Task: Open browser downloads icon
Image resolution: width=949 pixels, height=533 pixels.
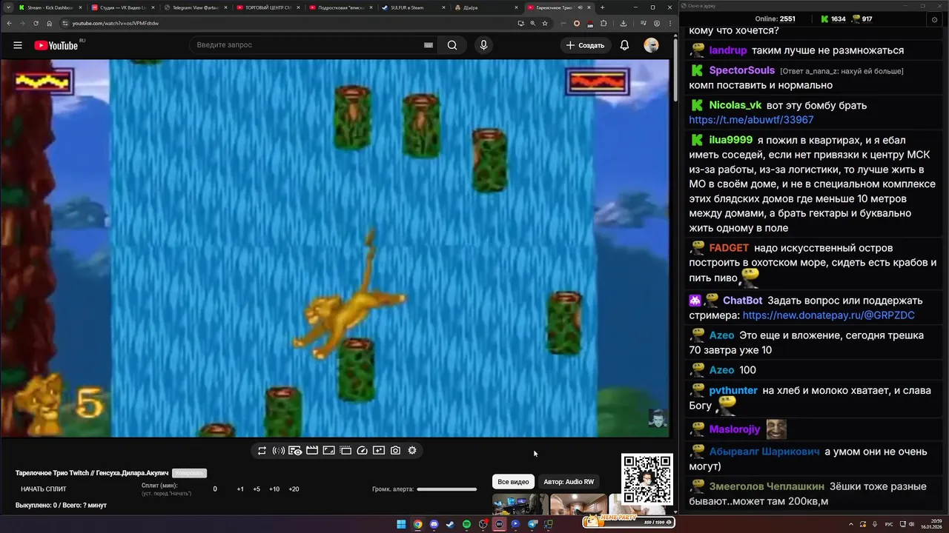Action: coord(624,23)
